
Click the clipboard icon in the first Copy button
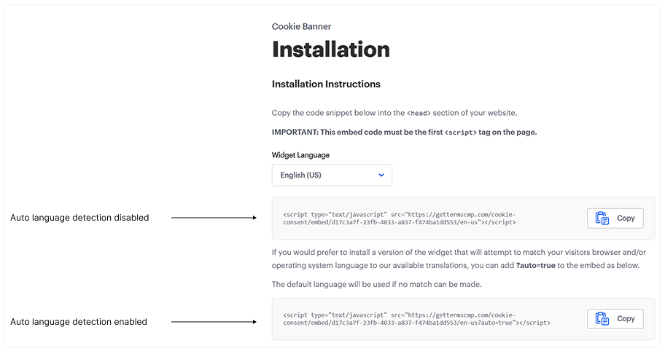pos(602,218)
